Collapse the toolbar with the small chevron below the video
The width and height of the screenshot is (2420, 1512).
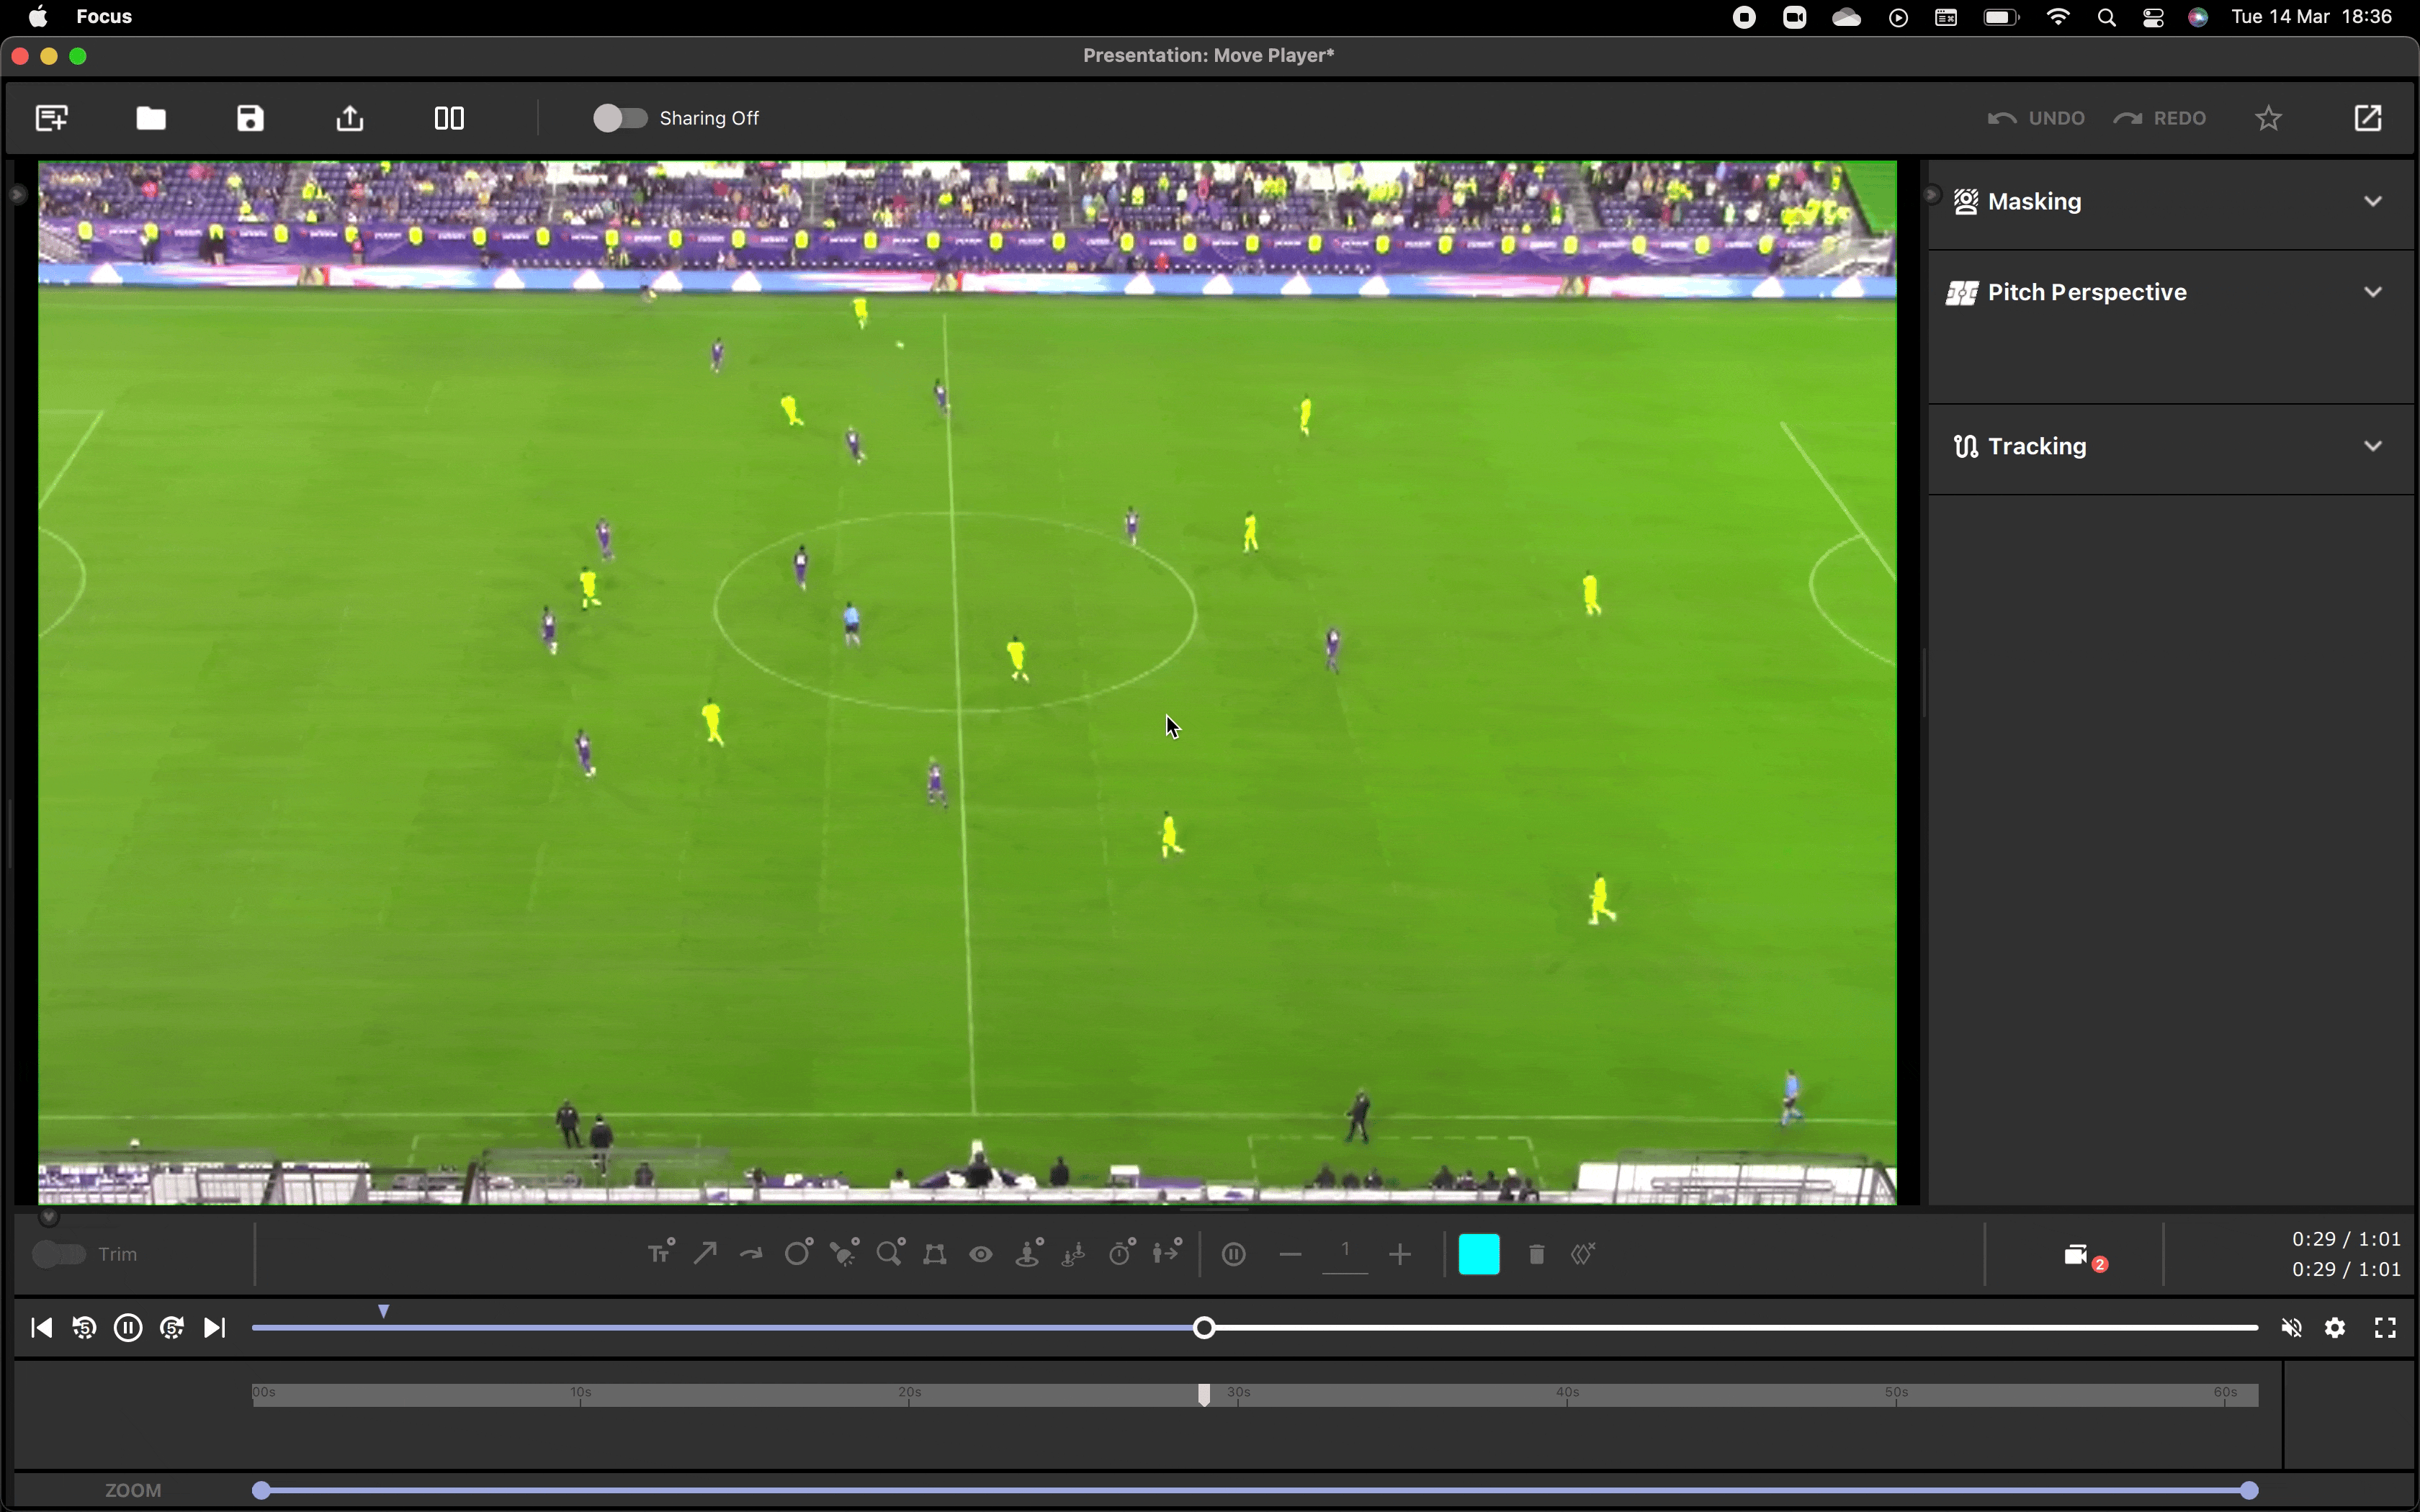pos(48,1217)
